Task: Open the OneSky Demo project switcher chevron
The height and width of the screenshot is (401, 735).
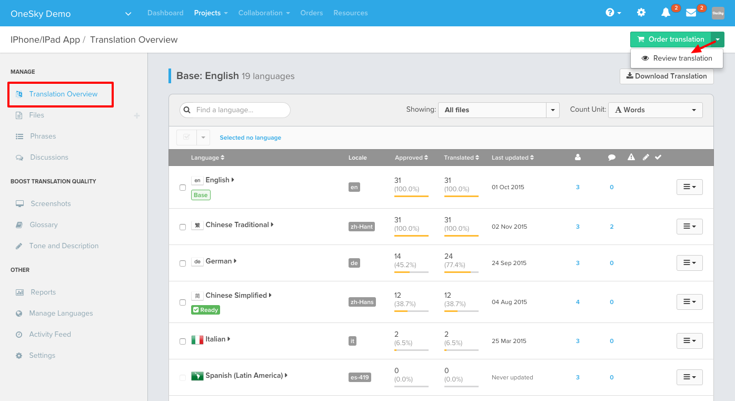Action: coord(128,14)
